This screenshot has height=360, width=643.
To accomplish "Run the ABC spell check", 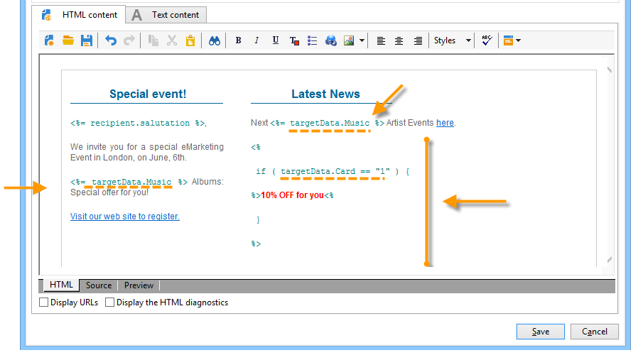I will coord(487,40).
